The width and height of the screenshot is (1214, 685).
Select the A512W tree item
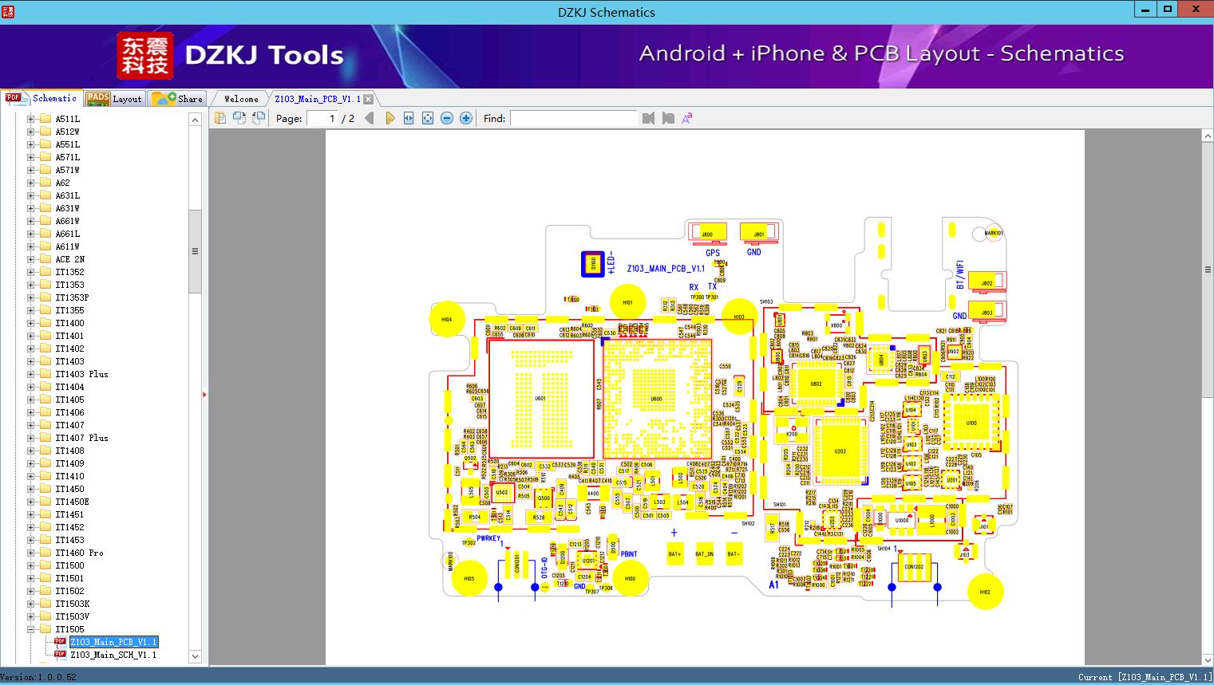(x=67, y=132)
